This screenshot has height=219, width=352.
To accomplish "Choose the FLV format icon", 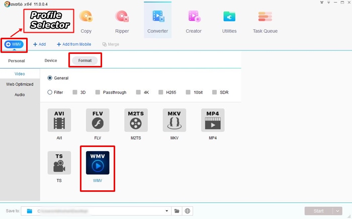I will [x=98, y=120].
